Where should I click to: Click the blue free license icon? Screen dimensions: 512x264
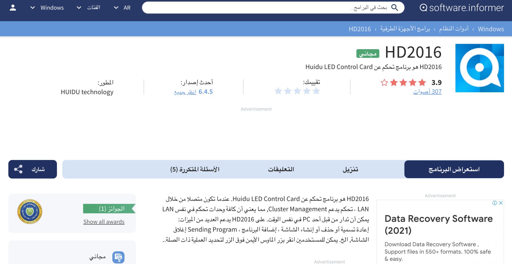(x=118, y=257)
